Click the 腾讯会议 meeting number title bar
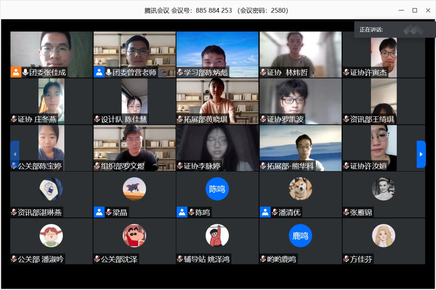Screen dimensions: 436x290 tap(216, 10)
